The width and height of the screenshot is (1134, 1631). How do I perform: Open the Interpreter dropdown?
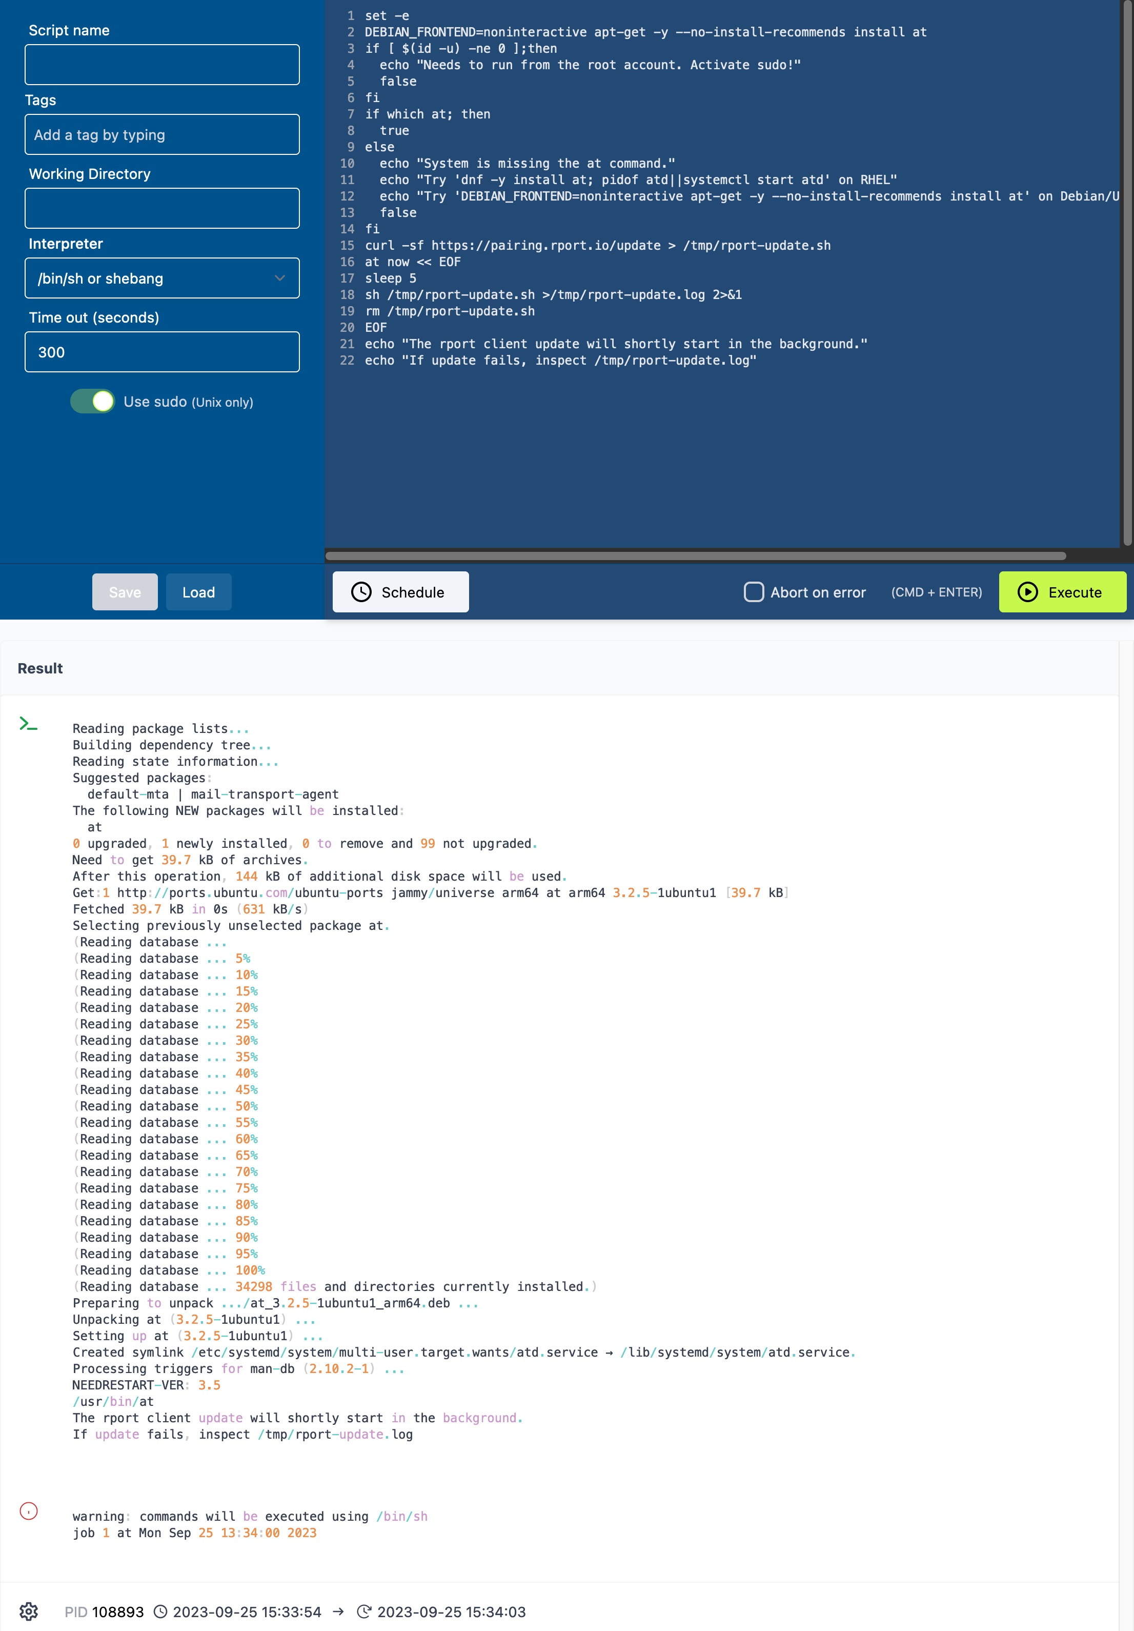click(162, 279)
